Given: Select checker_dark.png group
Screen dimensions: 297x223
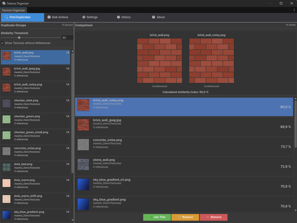Looking at the screenshot, I should coord(35,105).
